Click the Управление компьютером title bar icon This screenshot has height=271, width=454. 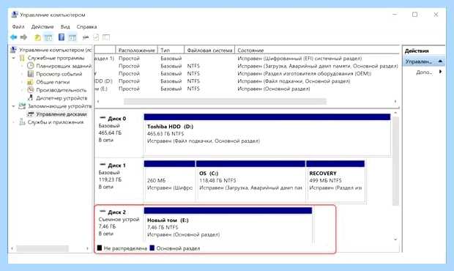[15, 15]
